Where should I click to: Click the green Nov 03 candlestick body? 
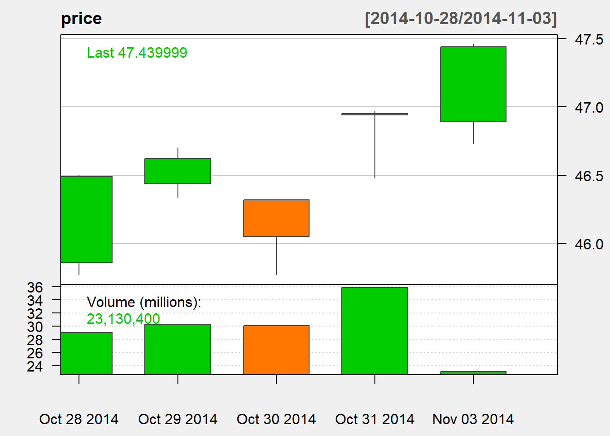(473, 84)
